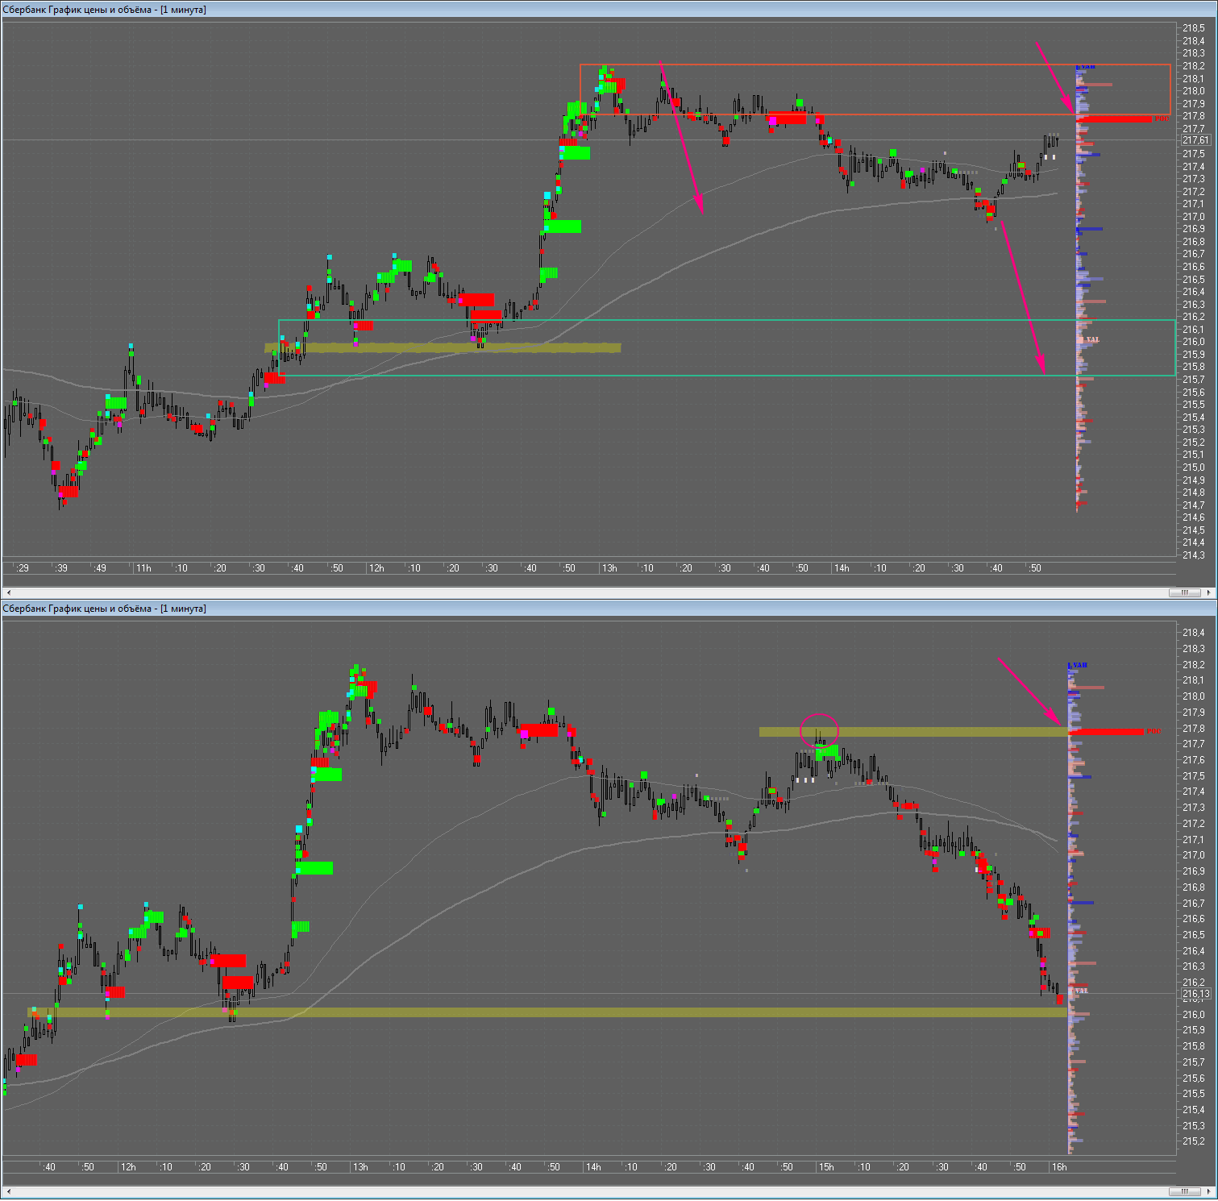The image size is (1218, 1201).
Task: Click the 218,4 price level on bottom axis
Action: 1194,633
